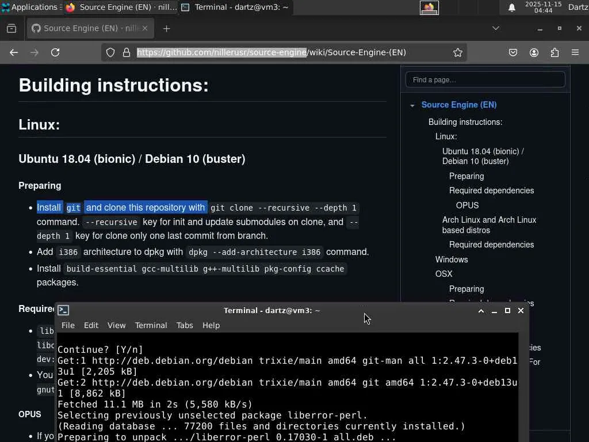
Task: Click the 'Fetched 11.1 MB in 2s' terminal line
Action: tap(155, 405)
